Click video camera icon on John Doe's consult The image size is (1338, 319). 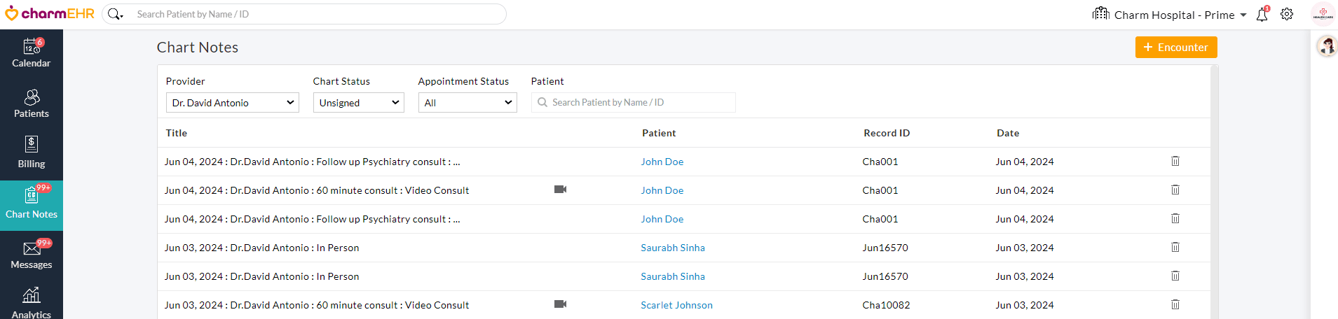560,190
